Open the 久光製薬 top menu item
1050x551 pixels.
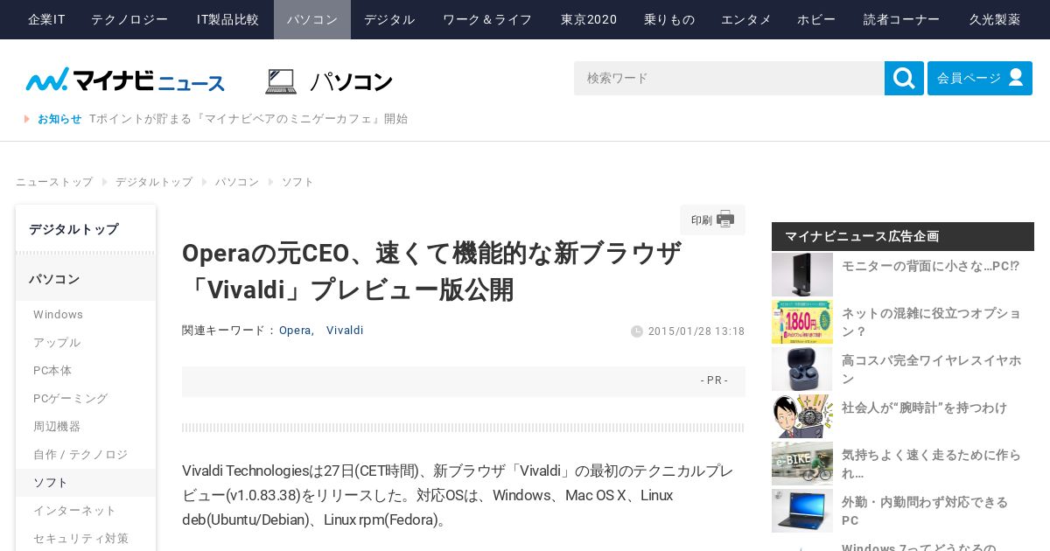[x=995, y=19]
